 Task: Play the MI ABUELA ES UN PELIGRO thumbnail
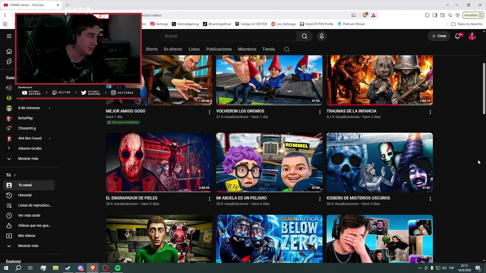269,162
